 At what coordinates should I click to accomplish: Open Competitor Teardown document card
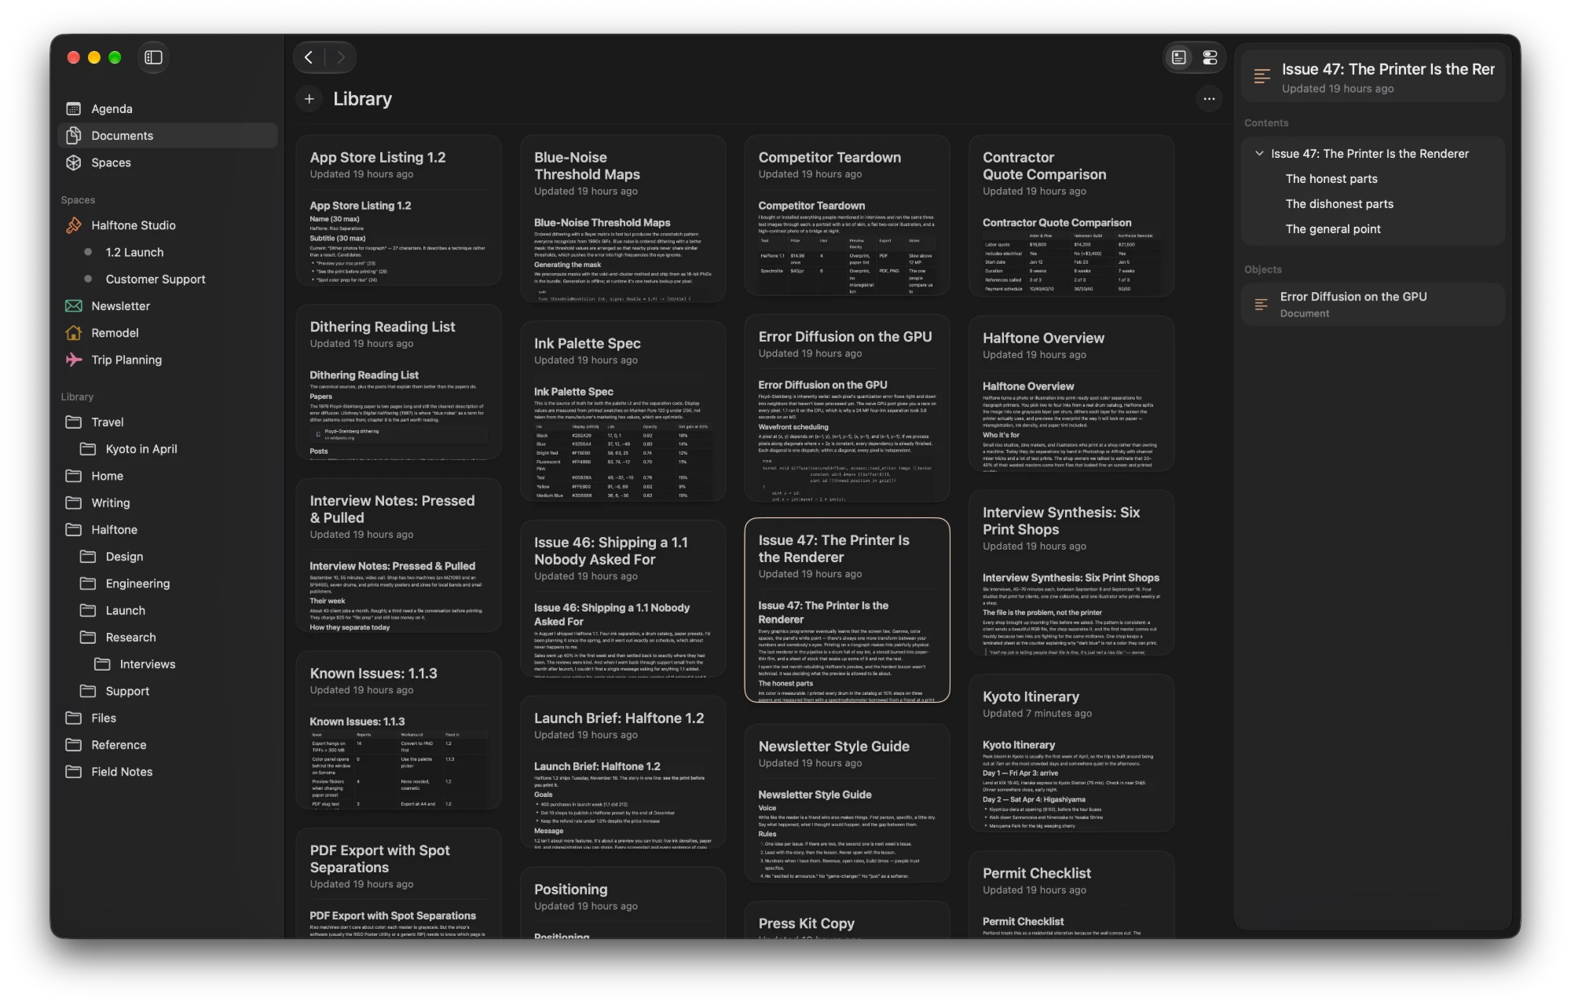coord(847,216)
